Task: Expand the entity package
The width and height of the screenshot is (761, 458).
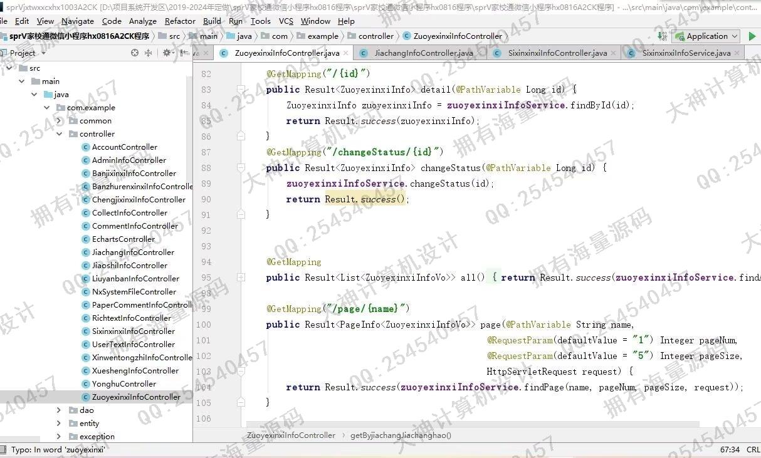Action: click(59, 424)
